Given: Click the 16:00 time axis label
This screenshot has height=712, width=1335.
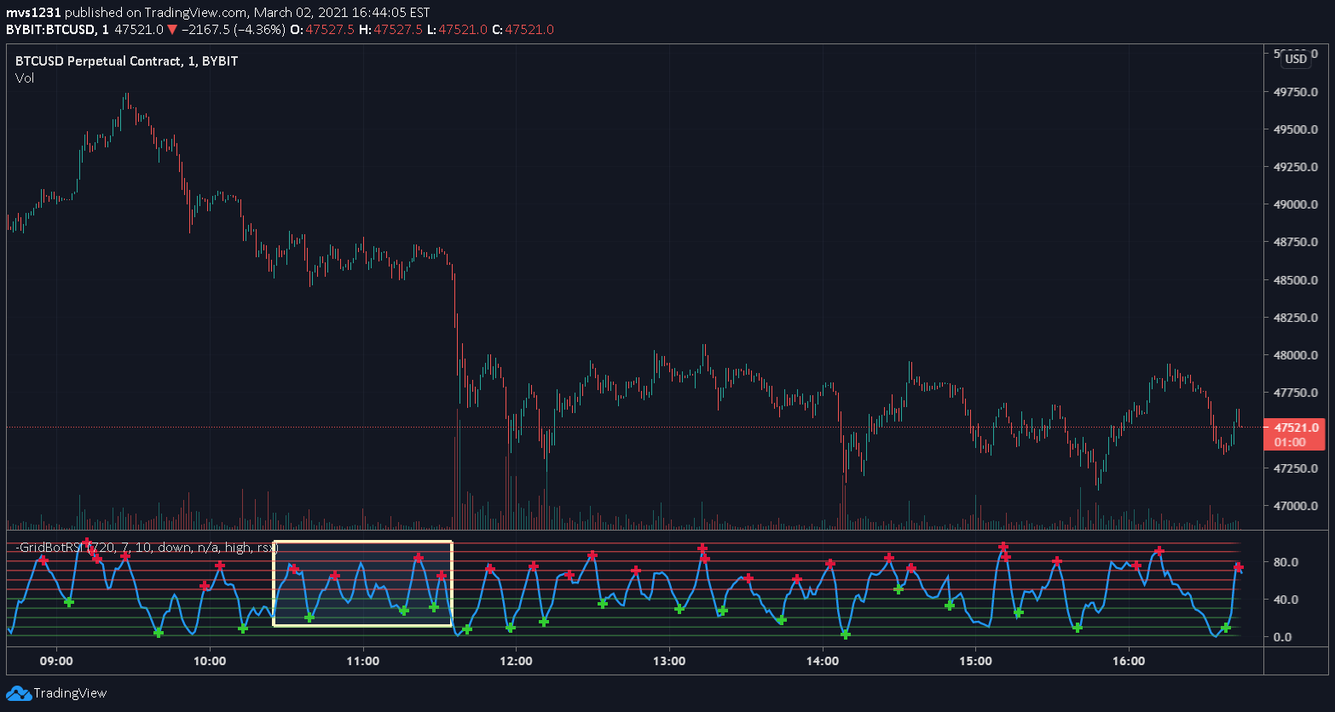Looking at the screenshot, I should click(1129, 661).
